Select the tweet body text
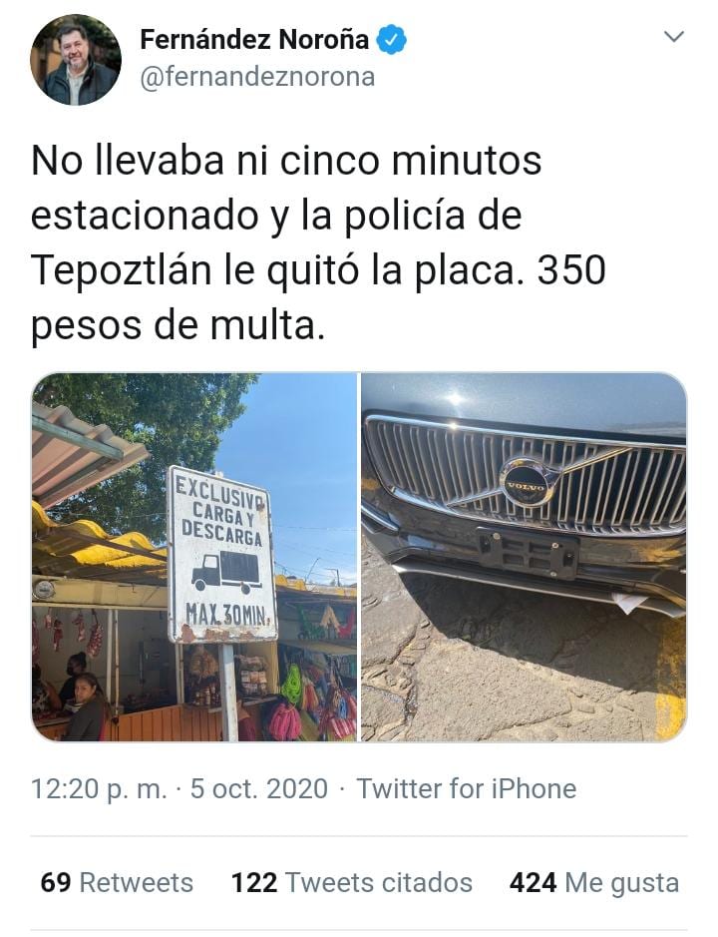718x937 pixels. [x=318, y=243]
